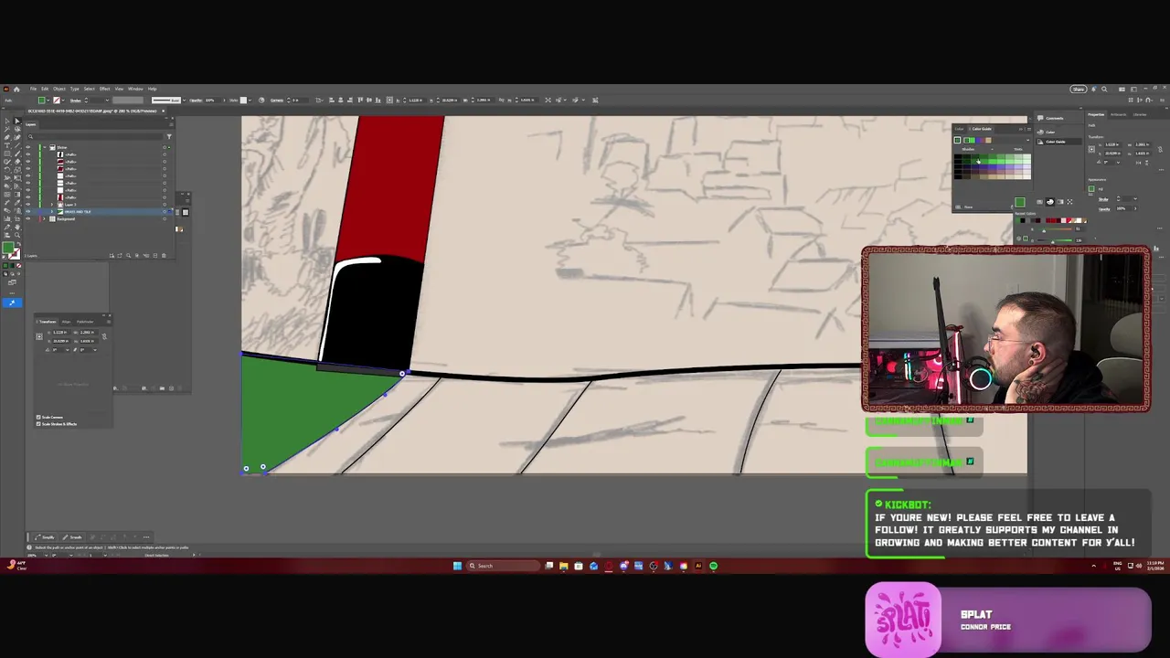Flip vertically in Properties panel
This screenshot has height=658, width=1170.
(1146, 163)
